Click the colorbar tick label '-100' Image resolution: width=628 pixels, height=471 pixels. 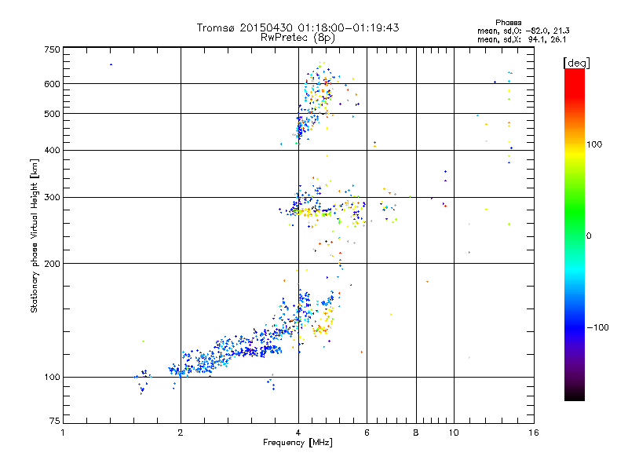click(597, 327)
